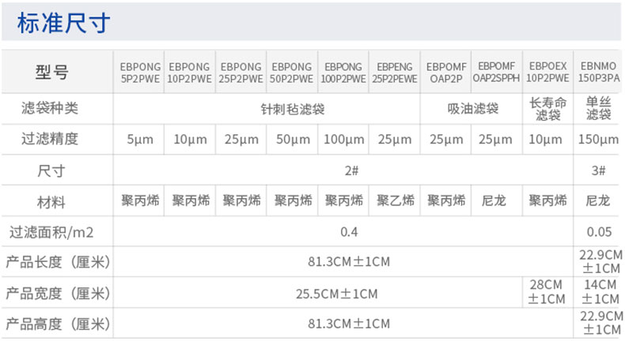Select the 长寿命滤袋 cell
The height and width of the screenshot is (341, 625).
(x=547, y=109)
